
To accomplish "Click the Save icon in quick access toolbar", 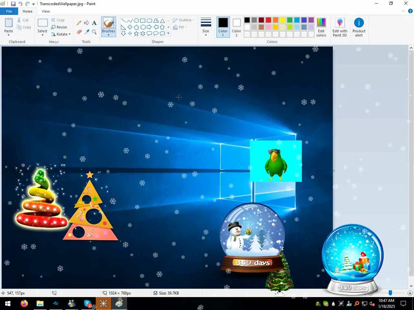I will (x=13, y=4).
